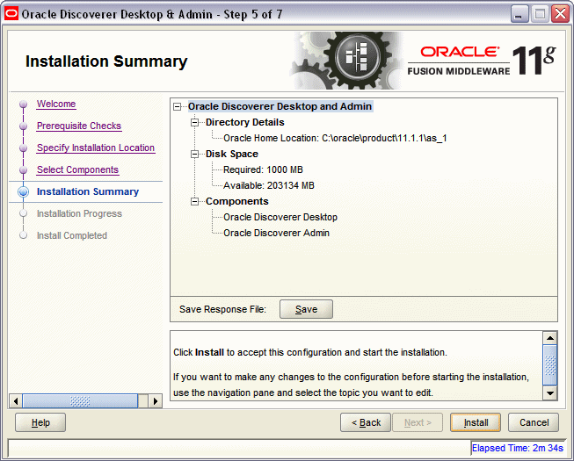Select the Disk Space row
The width and height of the screenshot is (574, 461).
(x=232, y=154)
